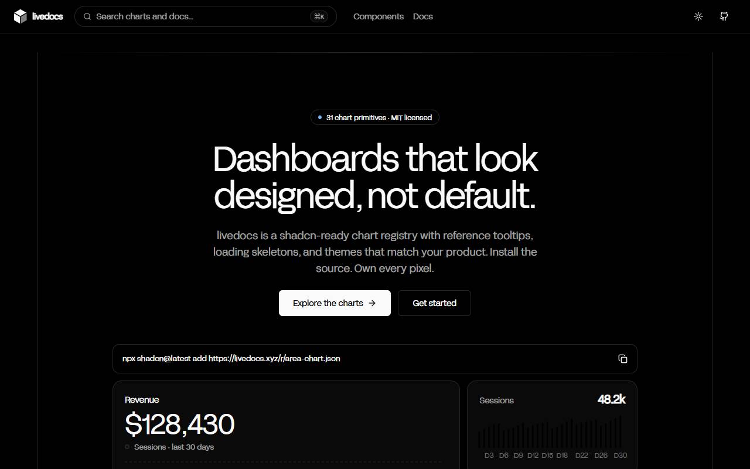This screenshot has height=469, width=750.
Task: Open the GitHub repository icon
Action: click(x=724, y=16)
